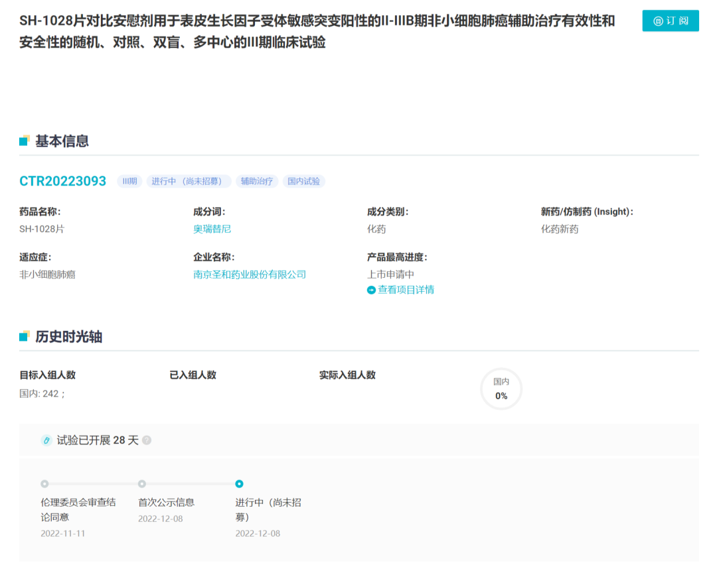Click the date 2022-11-11
717x579 pixels.
point(62,533)
